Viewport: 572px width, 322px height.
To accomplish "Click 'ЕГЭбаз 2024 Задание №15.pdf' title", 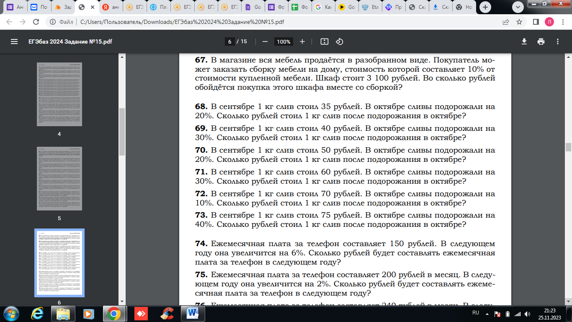I will [x=70, y=42].
